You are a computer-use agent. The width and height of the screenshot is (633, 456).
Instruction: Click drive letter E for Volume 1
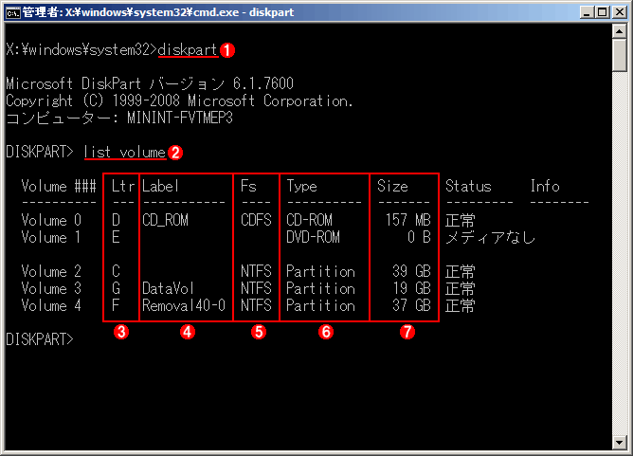coord(116,237)
